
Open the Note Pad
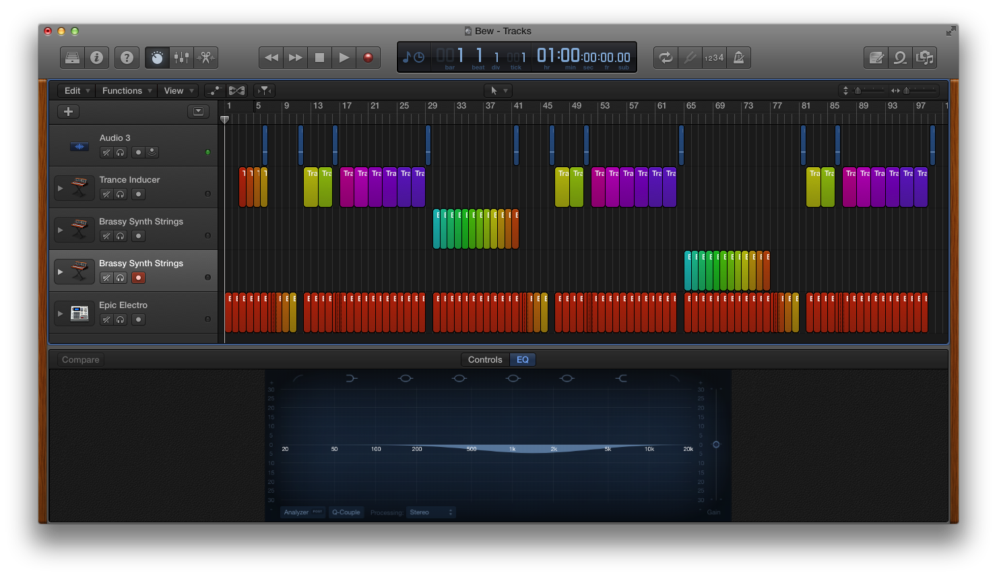point(876,58)
